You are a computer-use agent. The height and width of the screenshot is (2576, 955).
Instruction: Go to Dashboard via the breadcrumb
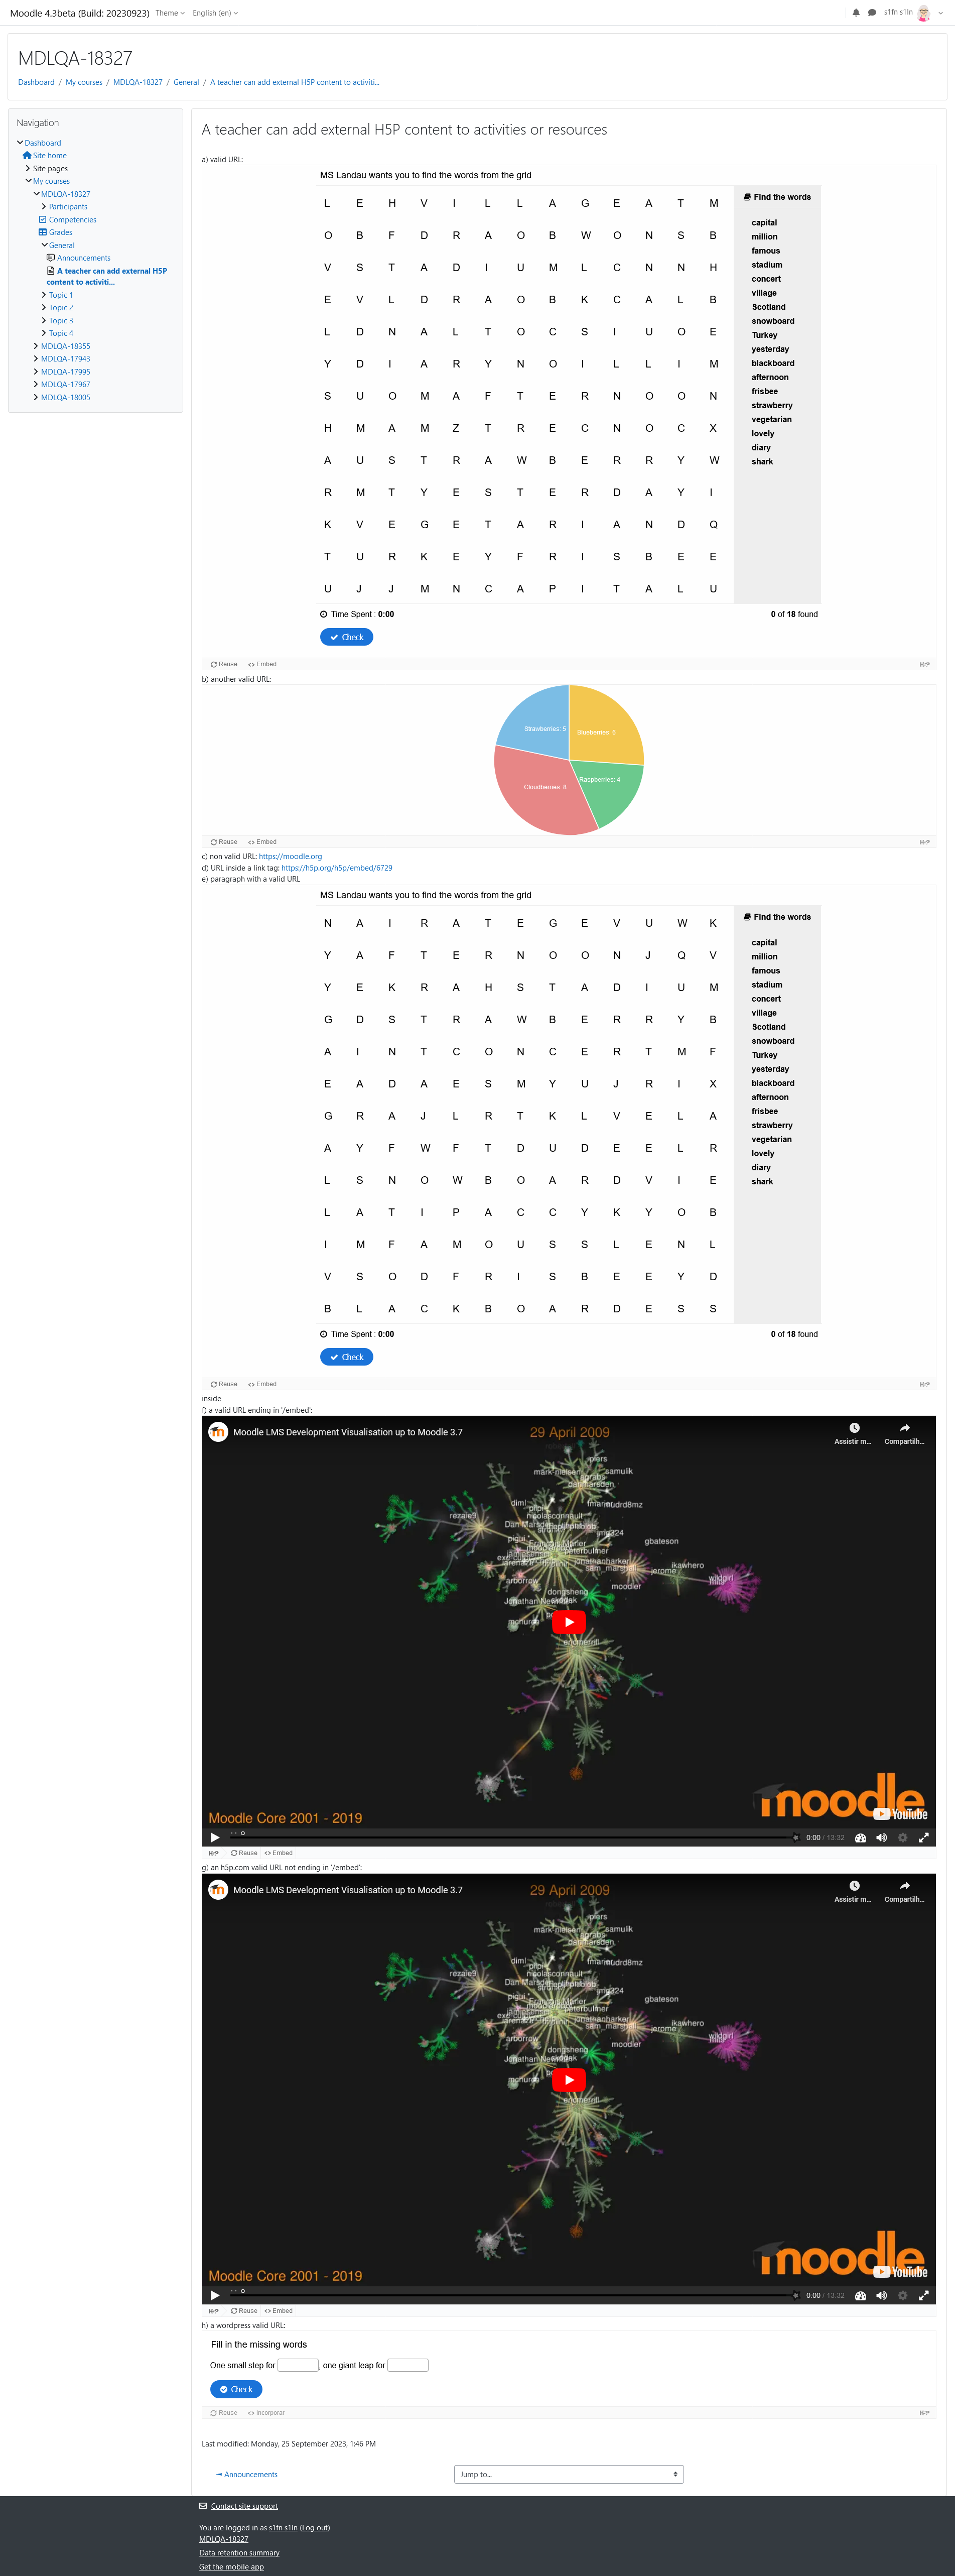[x=36, y=82]
